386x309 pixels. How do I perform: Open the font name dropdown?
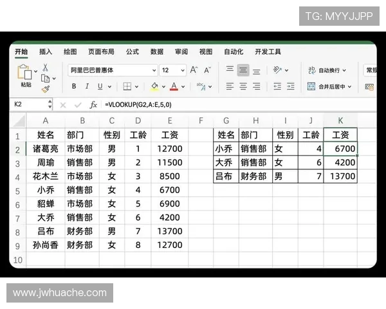click(x=154, y=70)
